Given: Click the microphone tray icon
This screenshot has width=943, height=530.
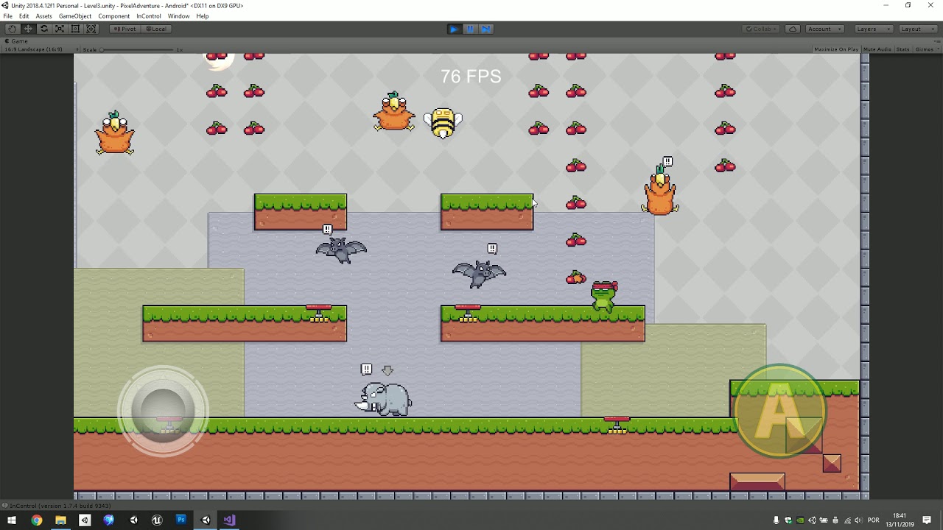Looking at the screenshot, I should tap(777, 520).
